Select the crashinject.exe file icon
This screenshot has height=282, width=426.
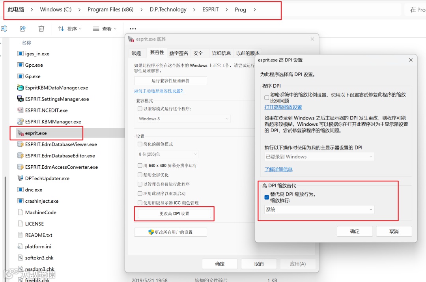coord(21,201)
